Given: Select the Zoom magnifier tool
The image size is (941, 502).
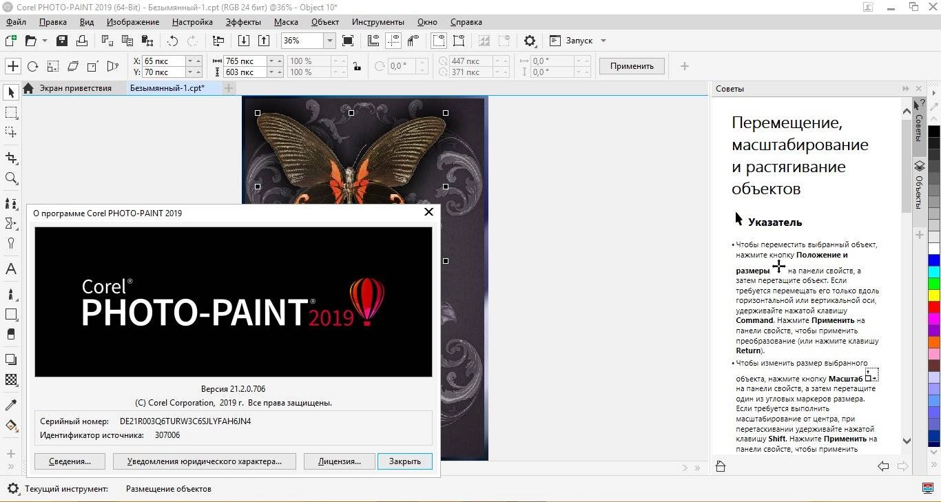Looking at the screenshot, I should coord(11,178).
